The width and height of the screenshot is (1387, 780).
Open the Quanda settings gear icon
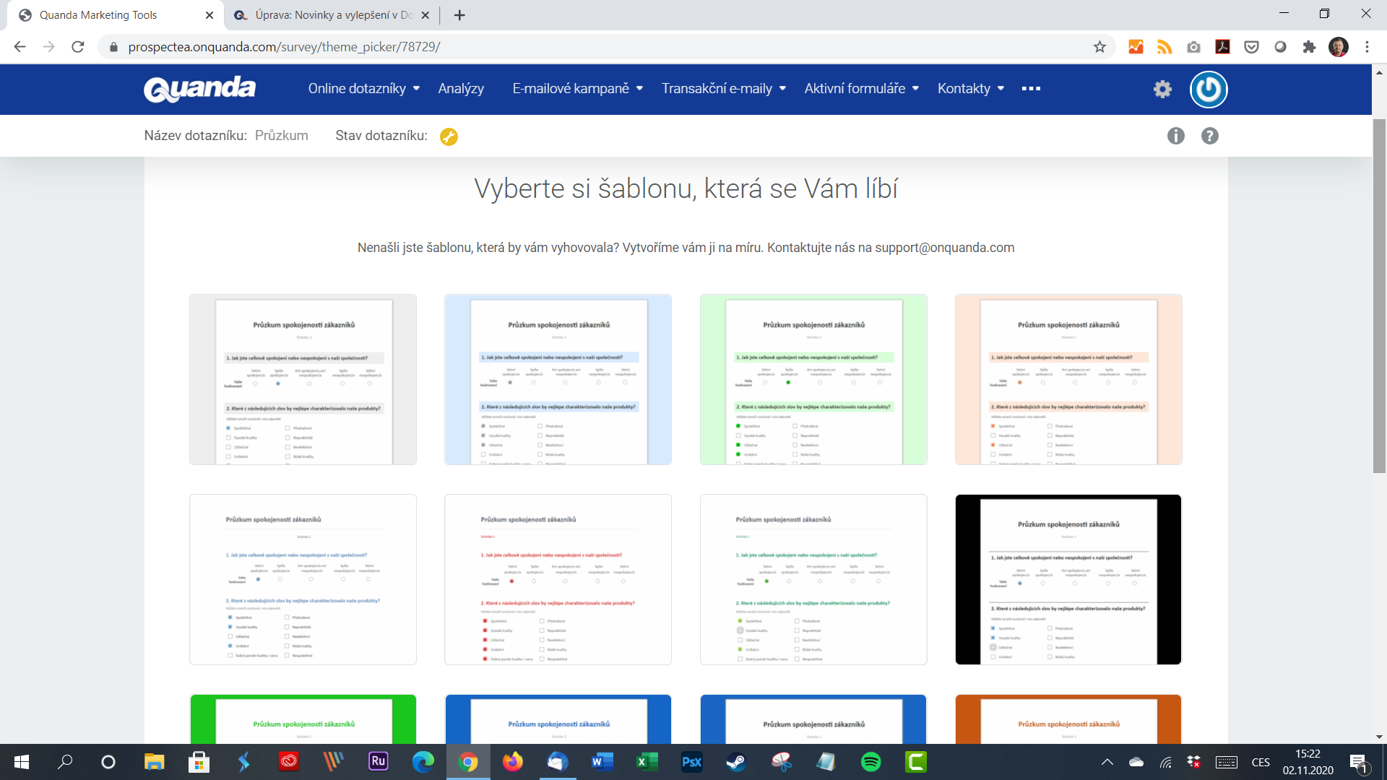[x=1162, y=89]
